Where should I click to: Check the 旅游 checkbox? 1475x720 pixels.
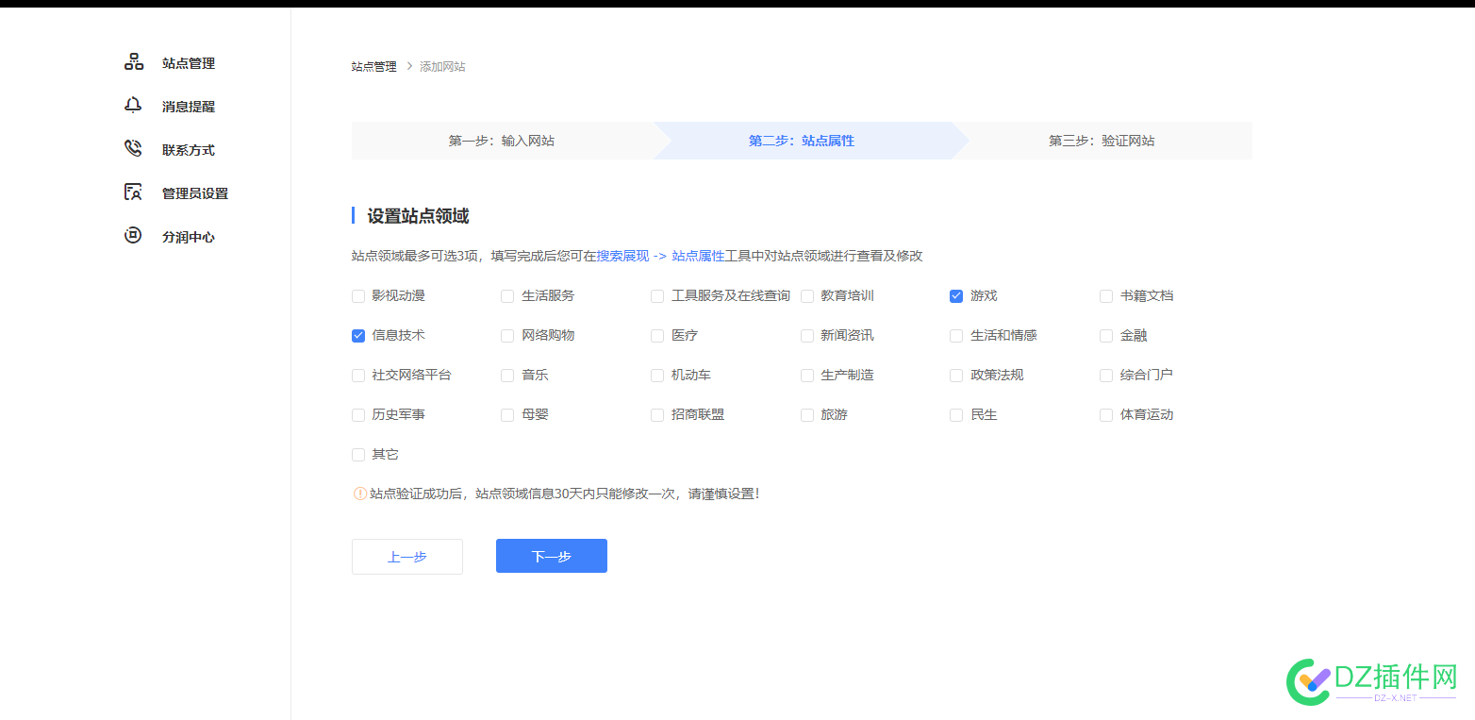coord(807,415)
